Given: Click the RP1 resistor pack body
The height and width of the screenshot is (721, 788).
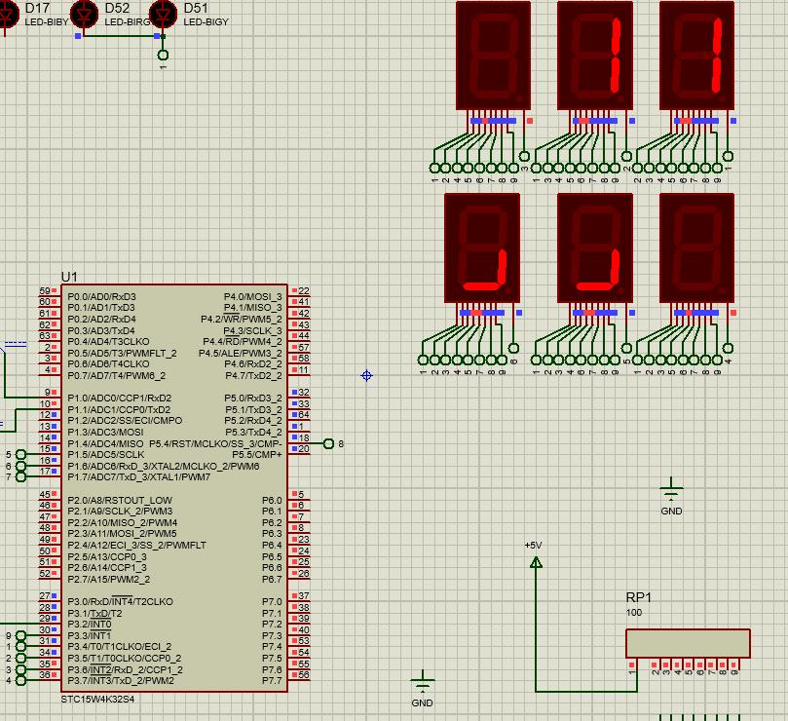Looking at the screenshot, I should pyautogui.click(x=688, y=643).
